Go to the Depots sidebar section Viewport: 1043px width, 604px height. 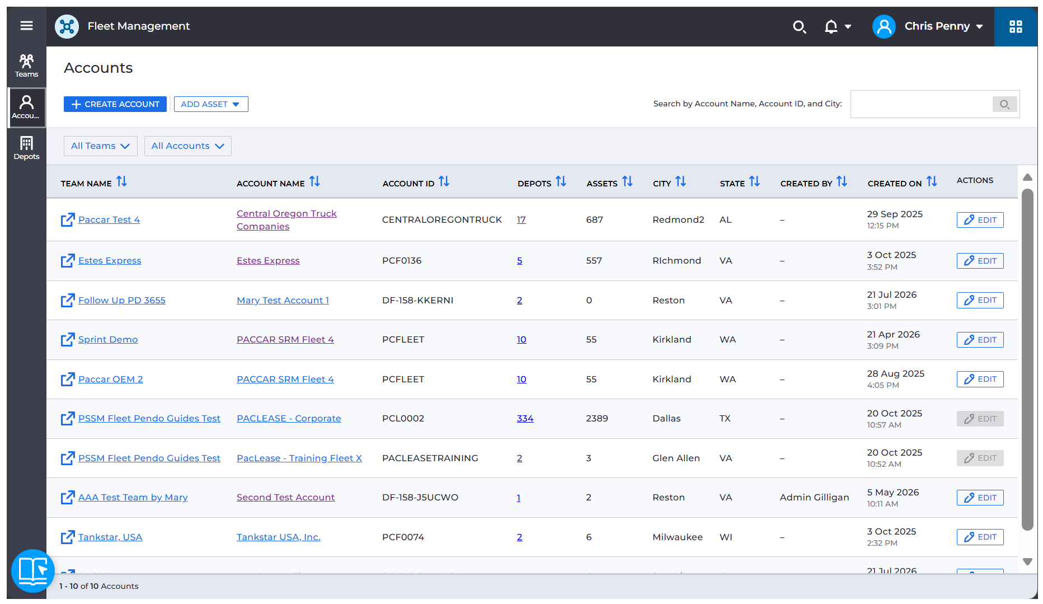click(26, 148)
